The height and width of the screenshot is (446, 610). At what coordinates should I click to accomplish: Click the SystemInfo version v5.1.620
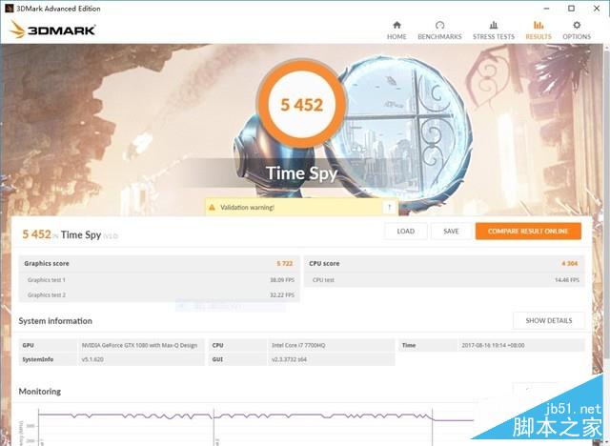coord(92,359)
